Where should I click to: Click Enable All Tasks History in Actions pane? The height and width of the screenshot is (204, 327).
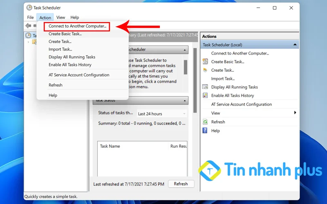(233, 95)
